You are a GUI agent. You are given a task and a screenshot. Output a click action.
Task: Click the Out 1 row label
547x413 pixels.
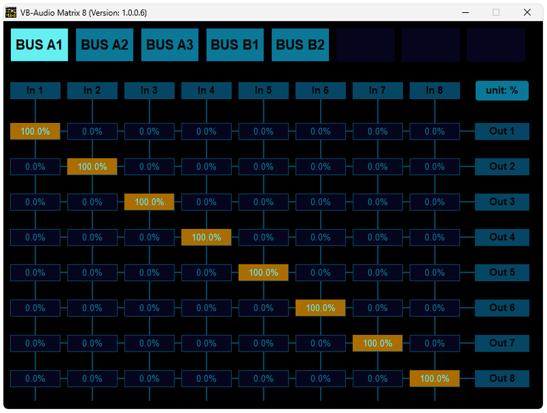click(x=502, y=131)
